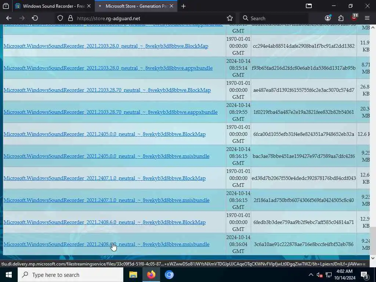The height and width of the screenshot is (282, 376).
Task: Click the Firefox taskbar icon
Action: 151,275
